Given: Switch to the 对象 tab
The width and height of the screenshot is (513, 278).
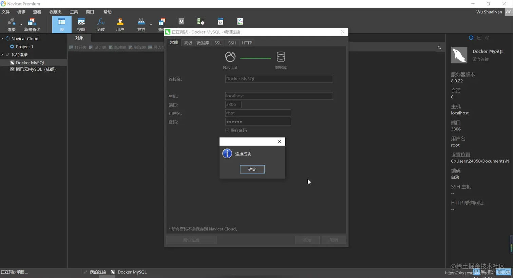Looking at the screenshot, I should point(79,38).
